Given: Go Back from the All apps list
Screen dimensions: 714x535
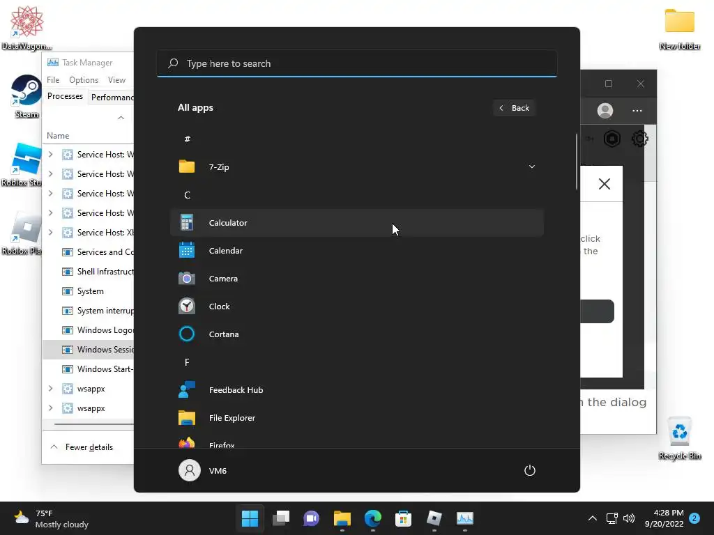Looking at the screenshot, I should [514, 108].
